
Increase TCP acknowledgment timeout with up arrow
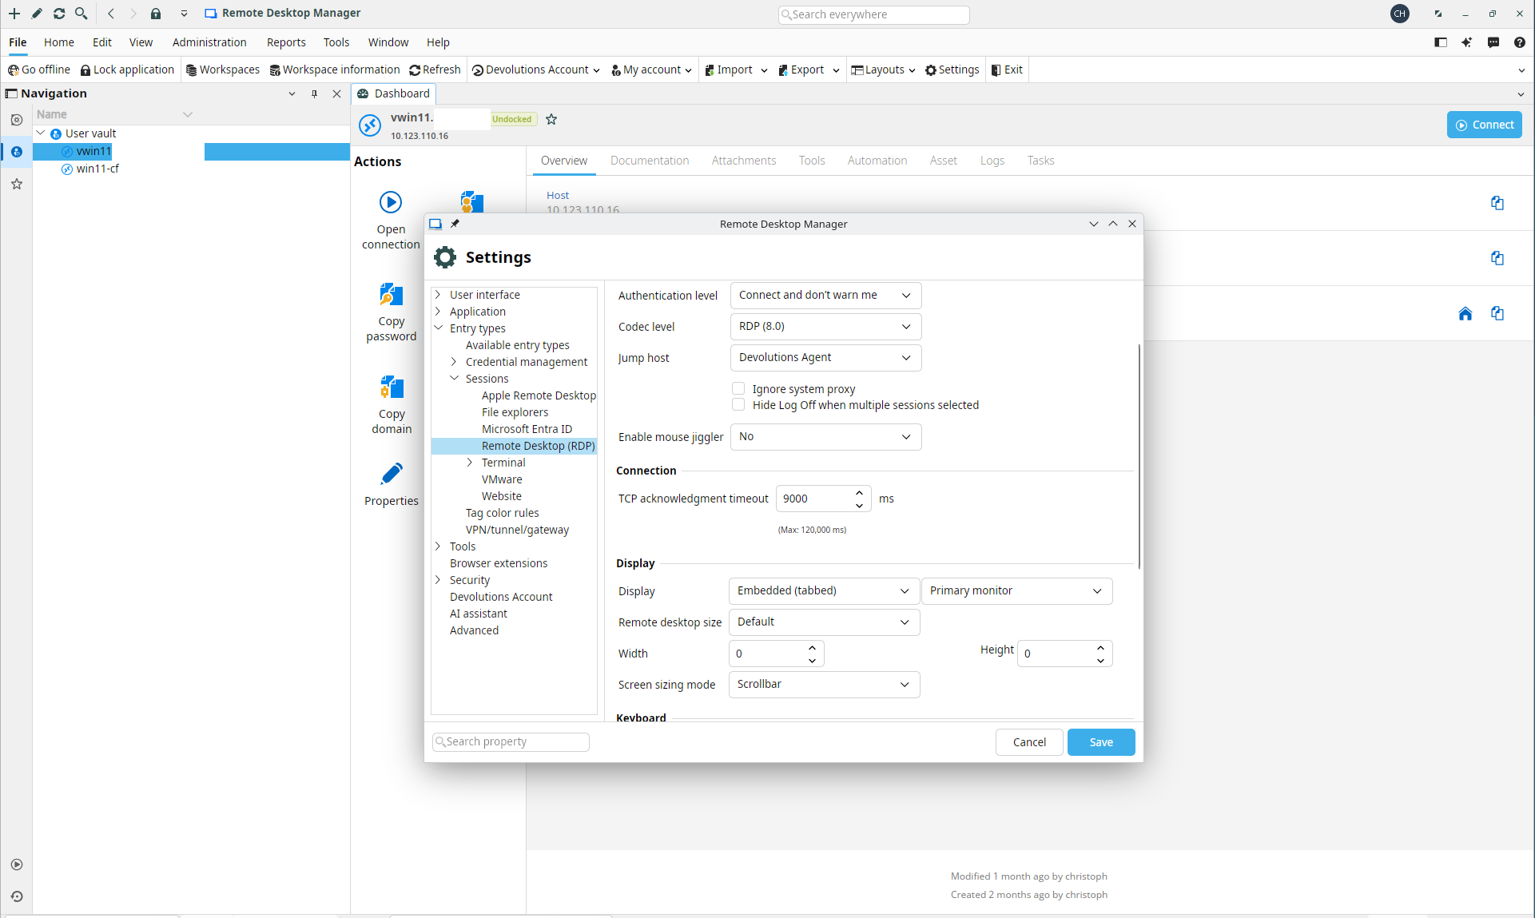(x=859, y=492)
